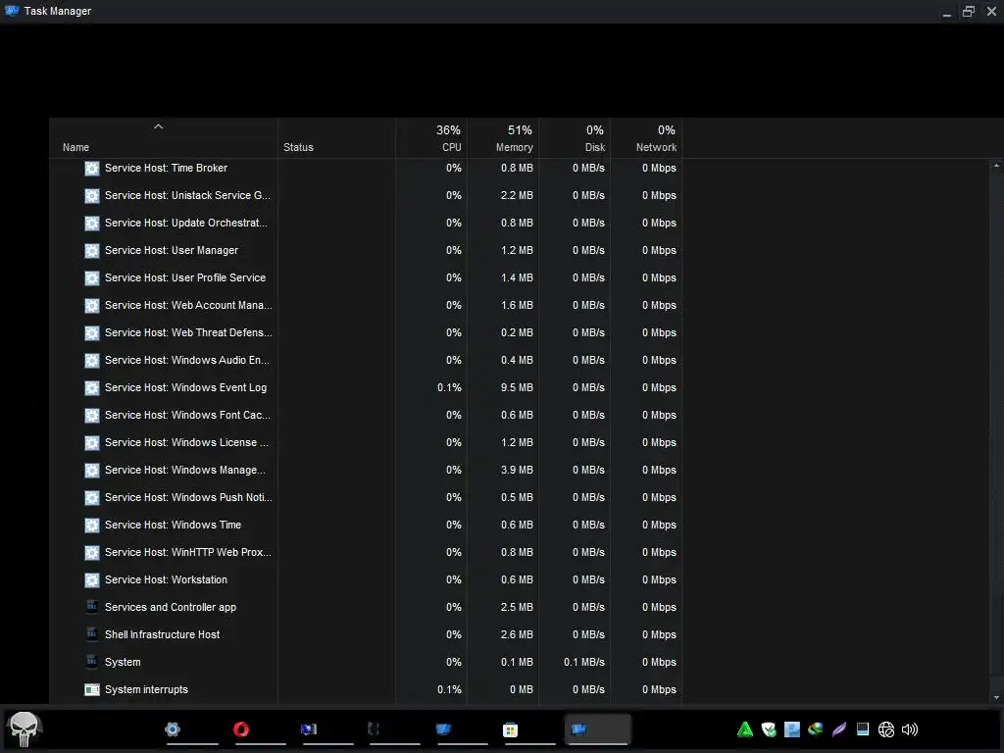Click the green triangle tray icon
Viewport: 1004px width, 753px height.
[745, 729]
